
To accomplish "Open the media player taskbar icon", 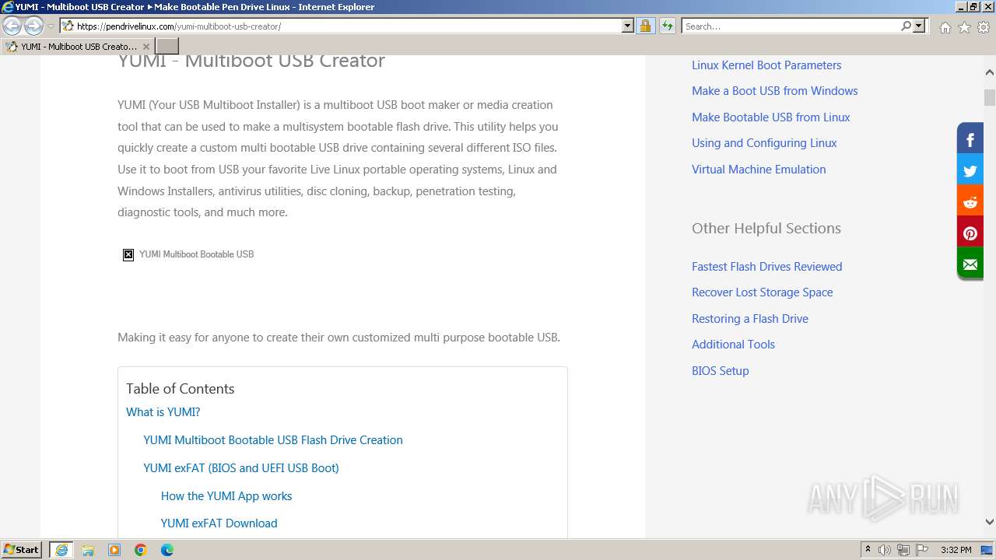I will click(x=114, y=550).
